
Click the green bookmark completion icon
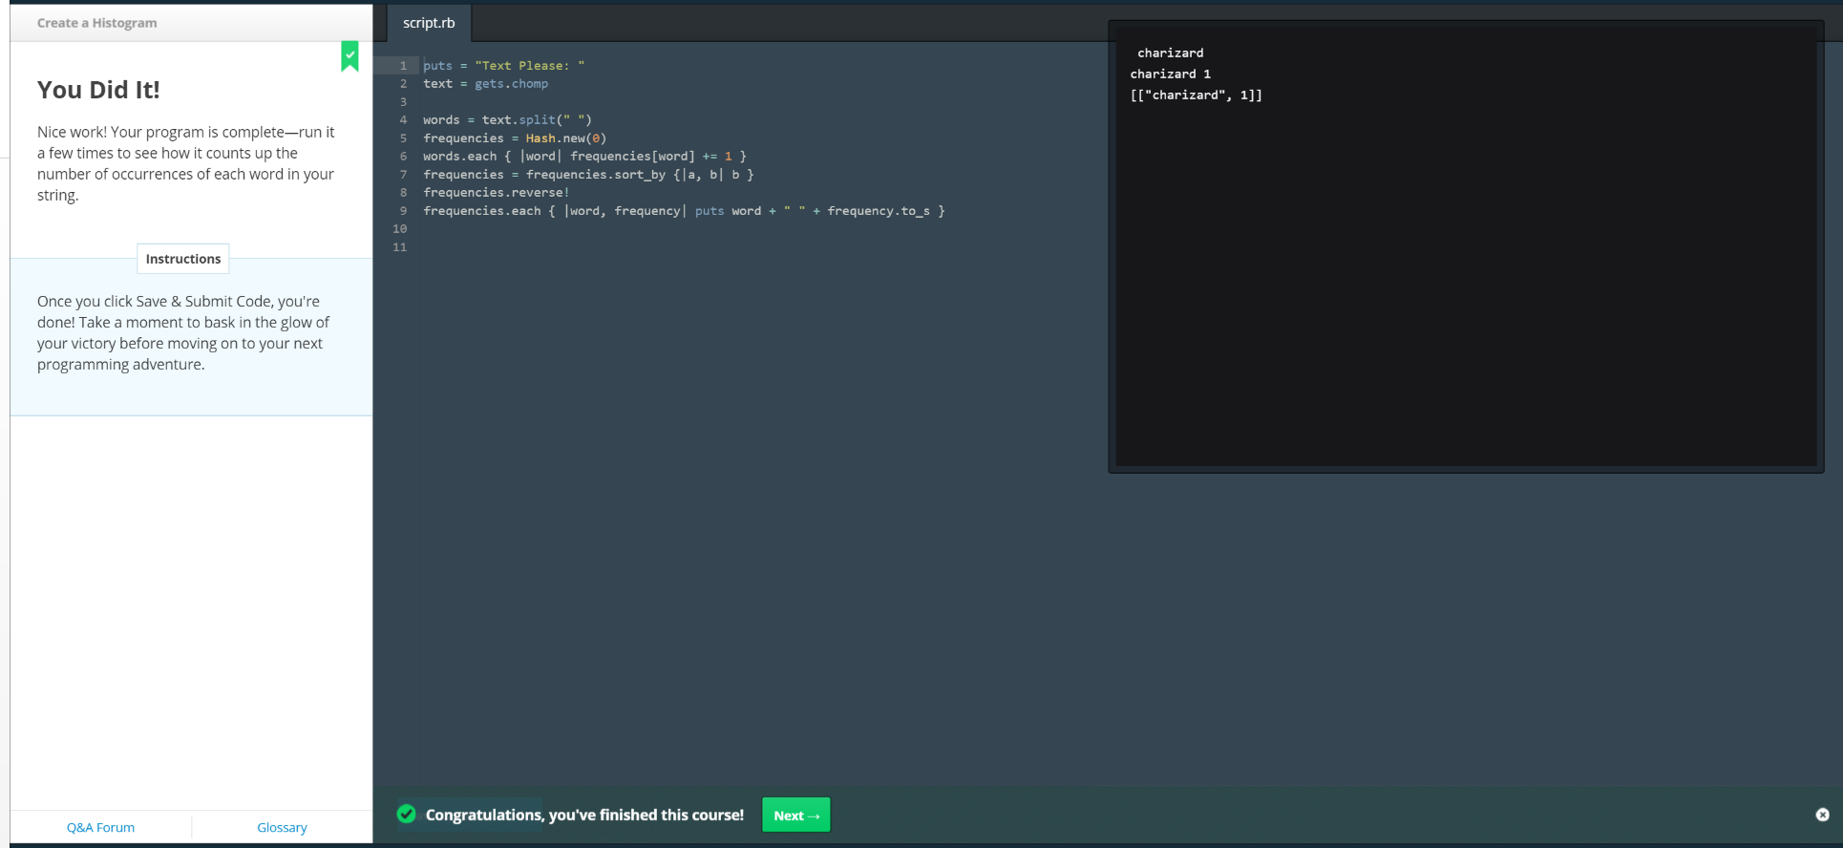coord(350,55)
